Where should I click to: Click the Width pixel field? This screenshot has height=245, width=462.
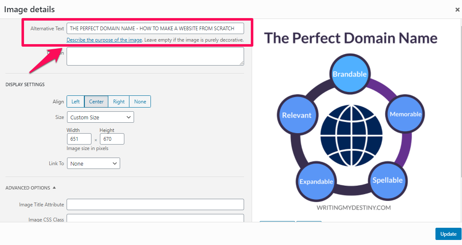coord(79,139)
